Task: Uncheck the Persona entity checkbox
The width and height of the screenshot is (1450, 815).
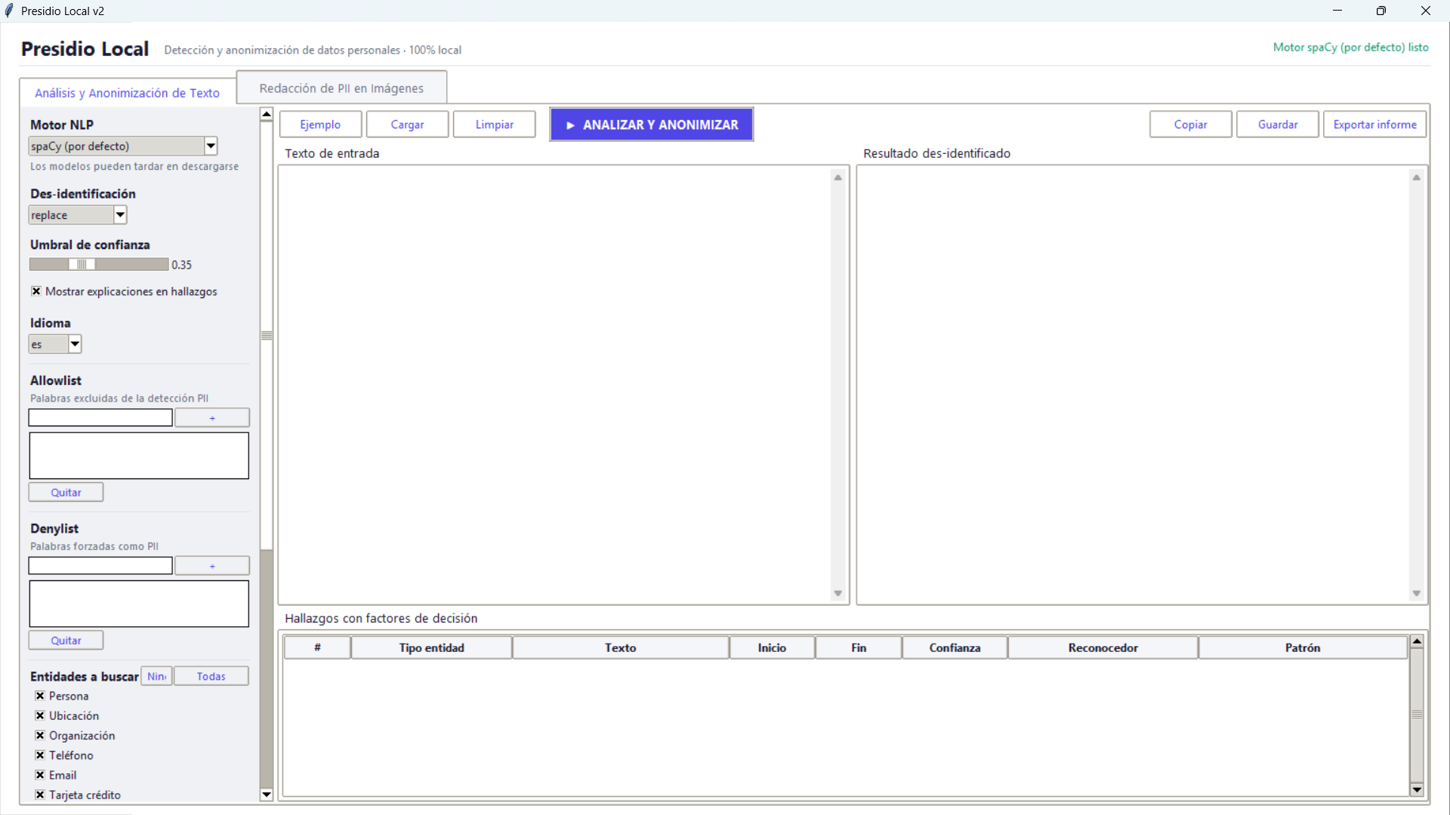Action: pyautogui.click(x=40, y=696)
